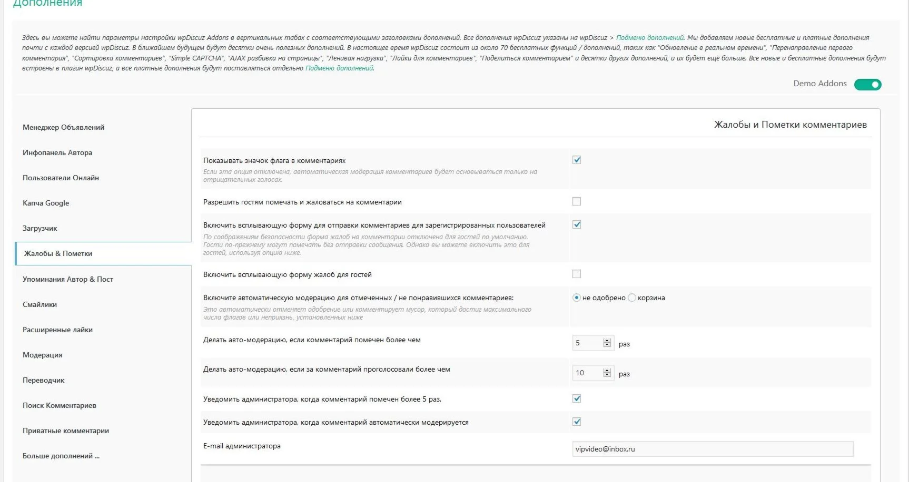Select the "не одобрено" radio option
The width and height of the screenshot is (909, 482).
tap(577, 298)
